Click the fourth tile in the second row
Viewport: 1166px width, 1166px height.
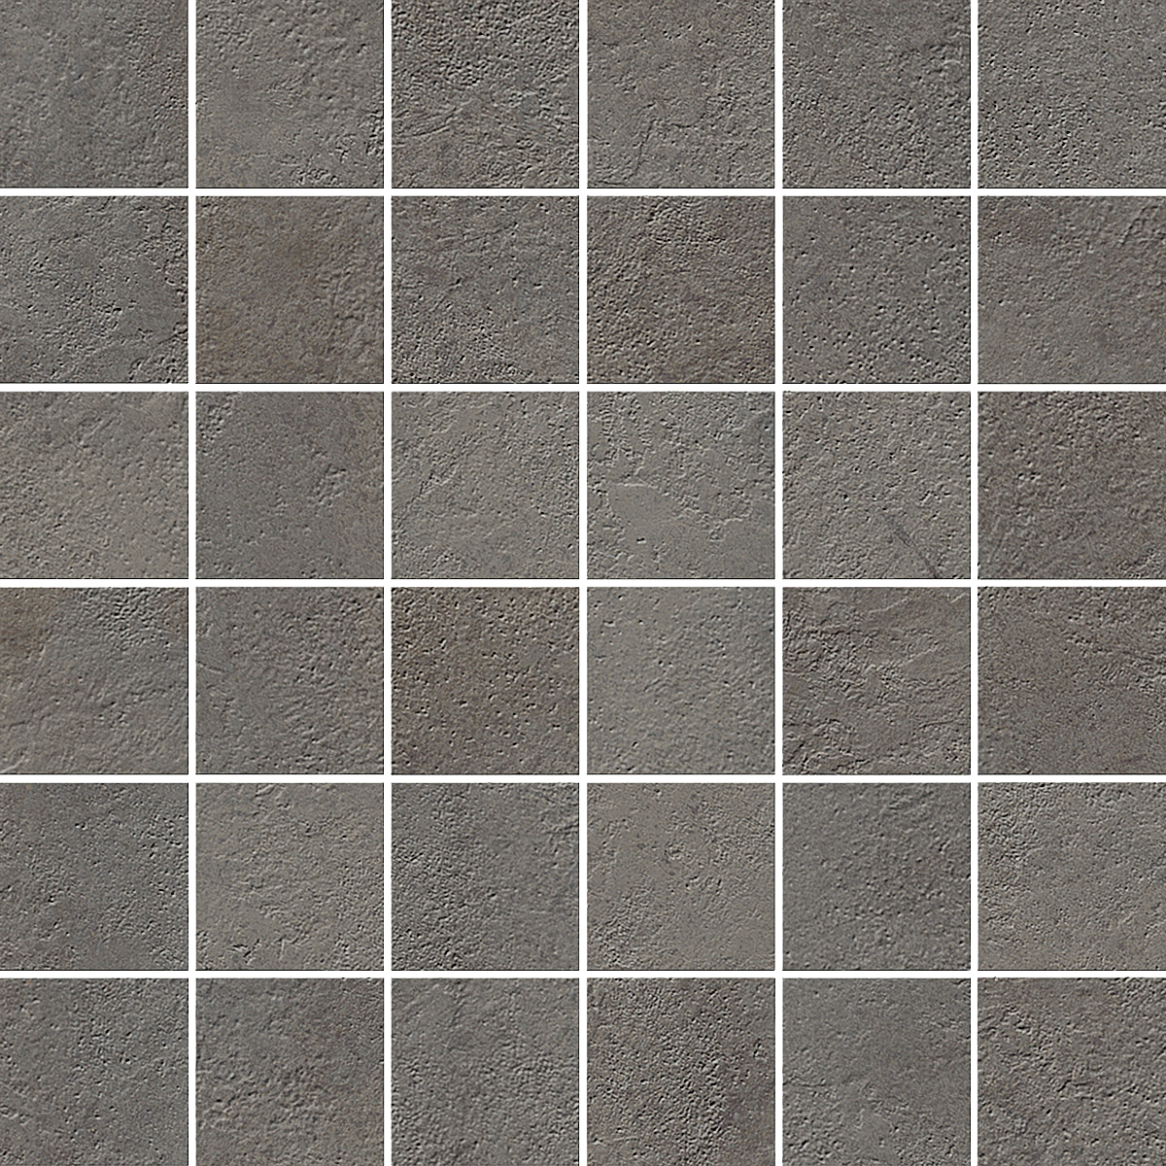[x=680, y=290]
